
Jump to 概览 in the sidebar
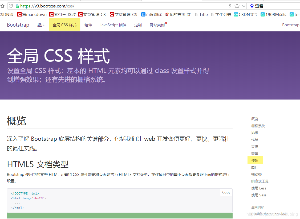click(x=255, y=119)
